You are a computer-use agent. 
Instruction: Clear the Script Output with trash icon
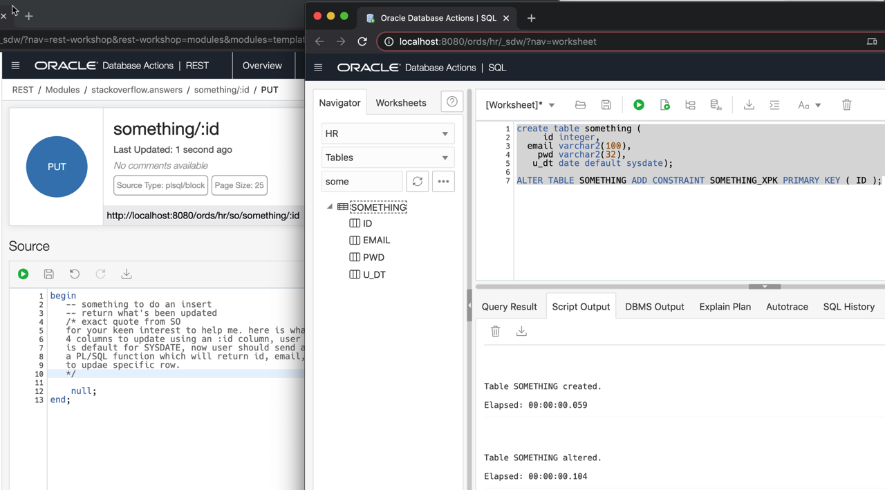(x=495, y=332)
